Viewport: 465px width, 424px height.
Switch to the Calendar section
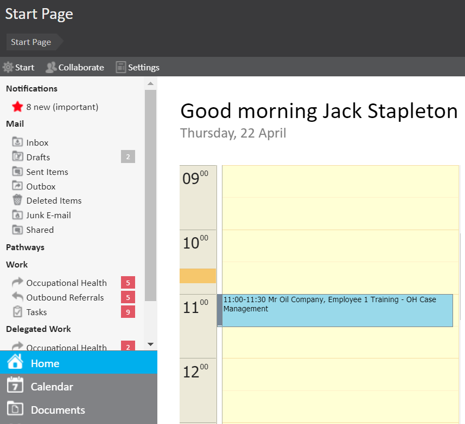pyautogui.click(x=52, y=387)
